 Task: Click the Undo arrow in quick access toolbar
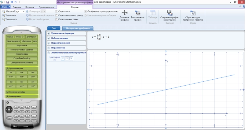(12, 2)
